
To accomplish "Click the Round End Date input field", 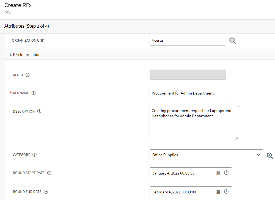I will 182,192.
